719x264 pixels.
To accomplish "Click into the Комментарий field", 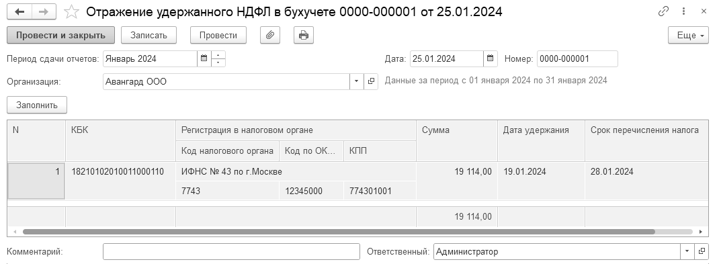I will [x=232, y=251].
